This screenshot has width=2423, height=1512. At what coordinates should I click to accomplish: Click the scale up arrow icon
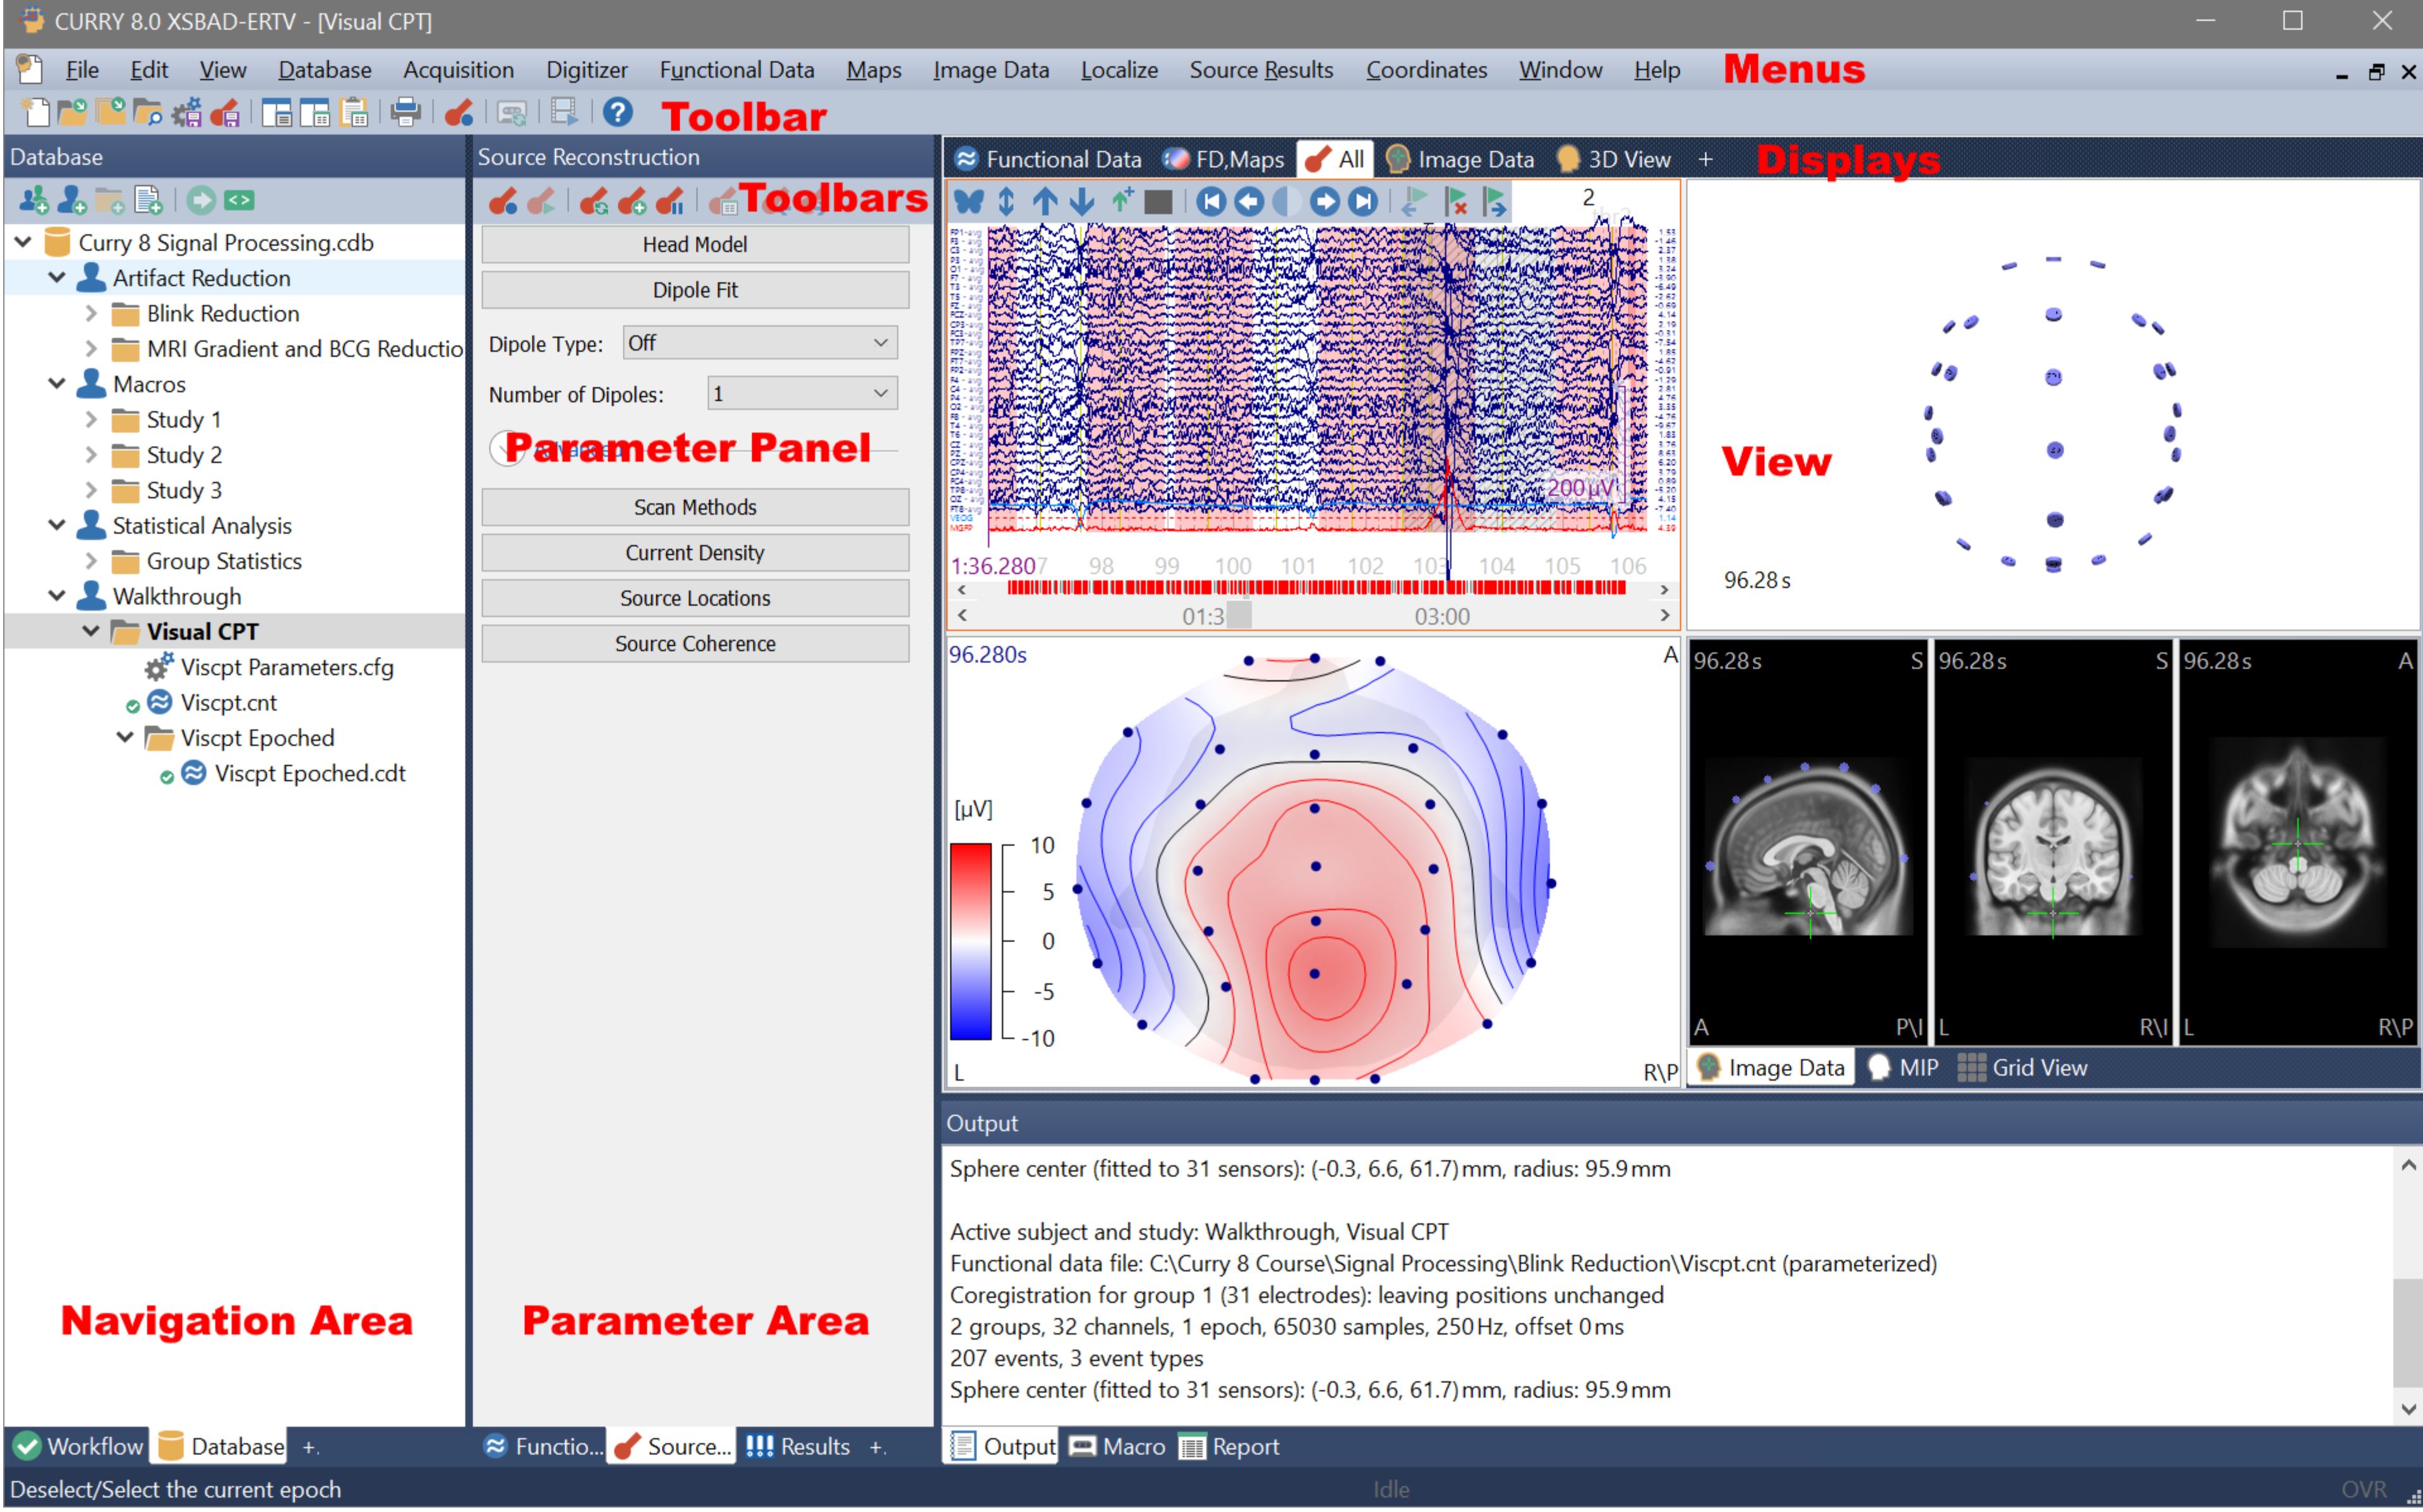pyautogui.click(x=1044, y=201)
